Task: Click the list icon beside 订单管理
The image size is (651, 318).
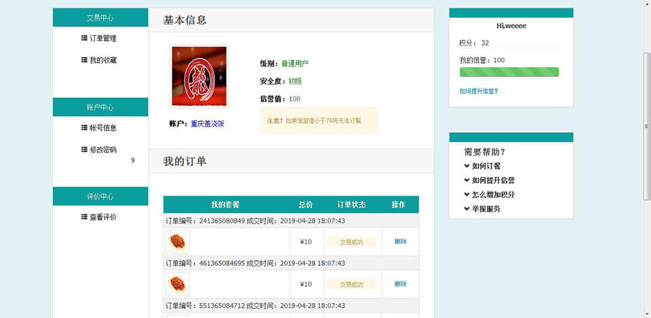Action: tap(84, 38)
